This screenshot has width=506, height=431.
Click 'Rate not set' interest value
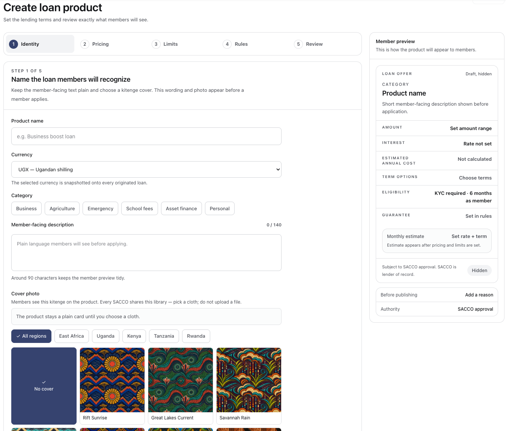tap(477, 144)
